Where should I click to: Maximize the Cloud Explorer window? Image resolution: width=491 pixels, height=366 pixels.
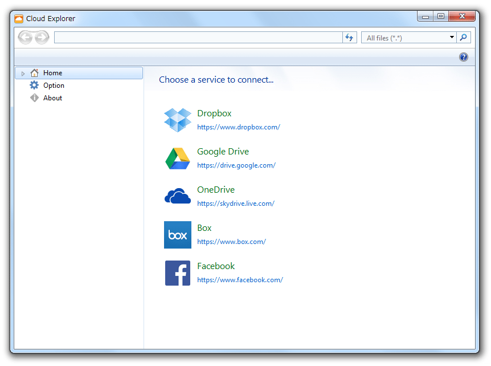(x=441, y=17)
